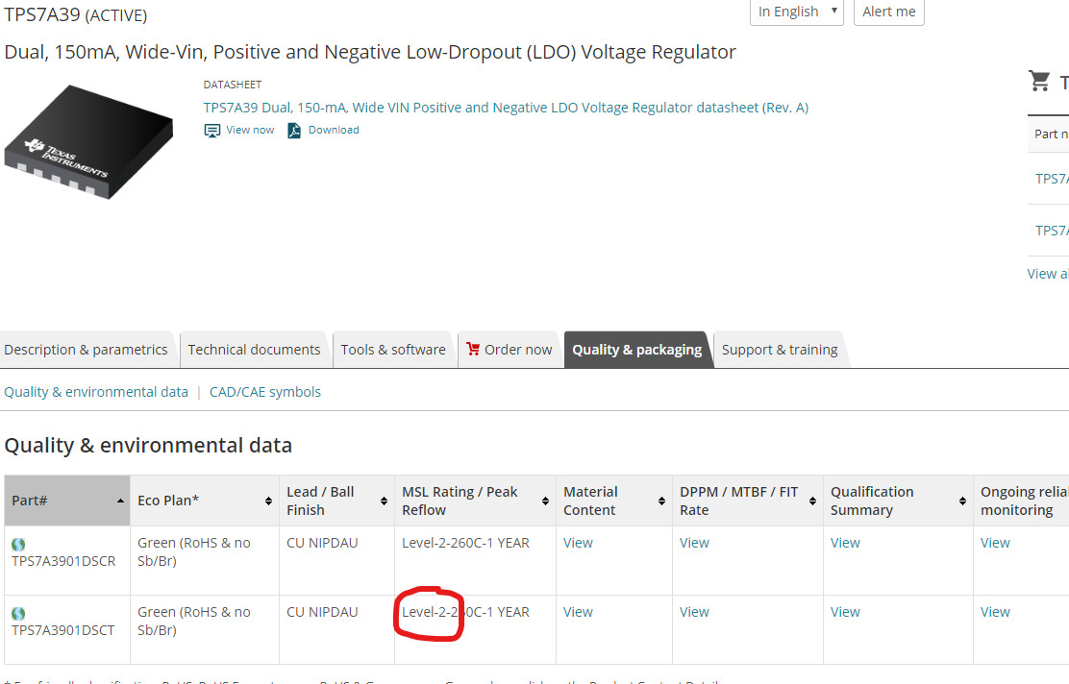This screenshot has width=1069, height=684.
Task: Open the In English language dropdown
Action: tap(796, 12)
